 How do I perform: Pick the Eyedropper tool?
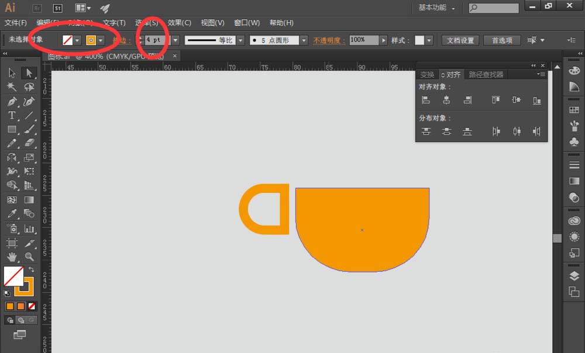click(x=12, y=213)
